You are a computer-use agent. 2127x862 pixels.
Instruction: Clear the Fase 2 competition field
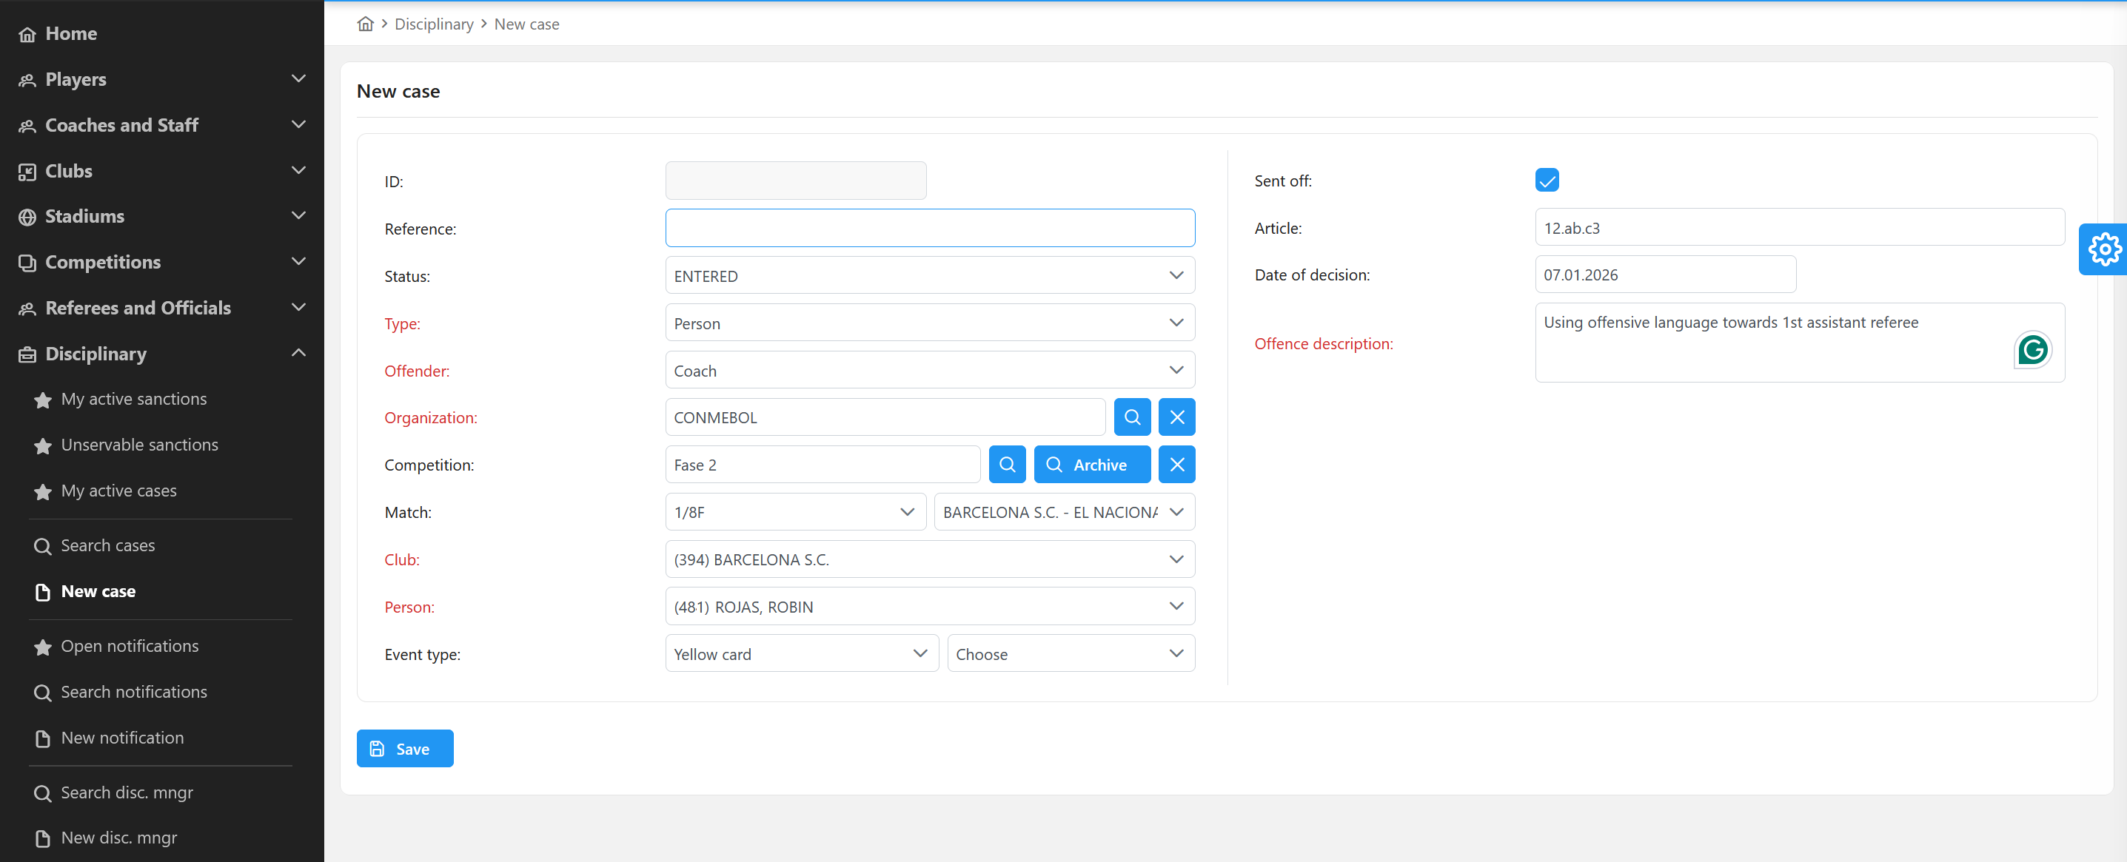[x=1176, y=465]
